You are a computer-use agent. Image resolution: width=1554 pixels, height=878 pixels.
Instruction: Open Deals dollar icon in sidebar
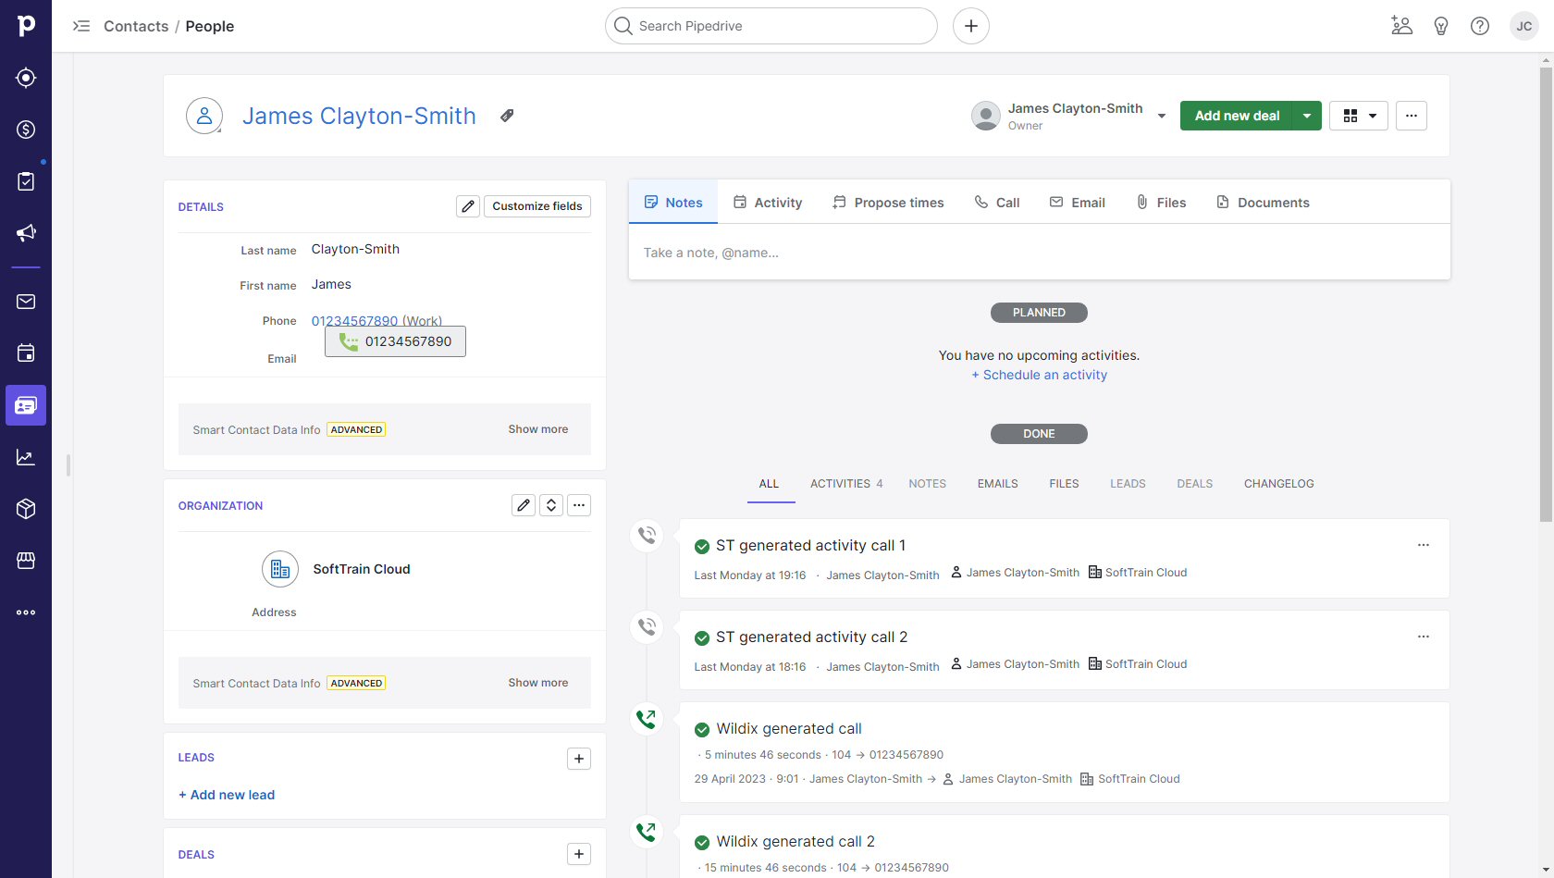coord(26,130)
